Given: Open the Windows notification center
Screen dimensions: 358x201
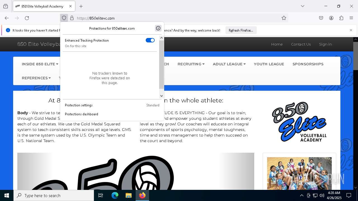Looking at the screenshot, I should point(349,195).
